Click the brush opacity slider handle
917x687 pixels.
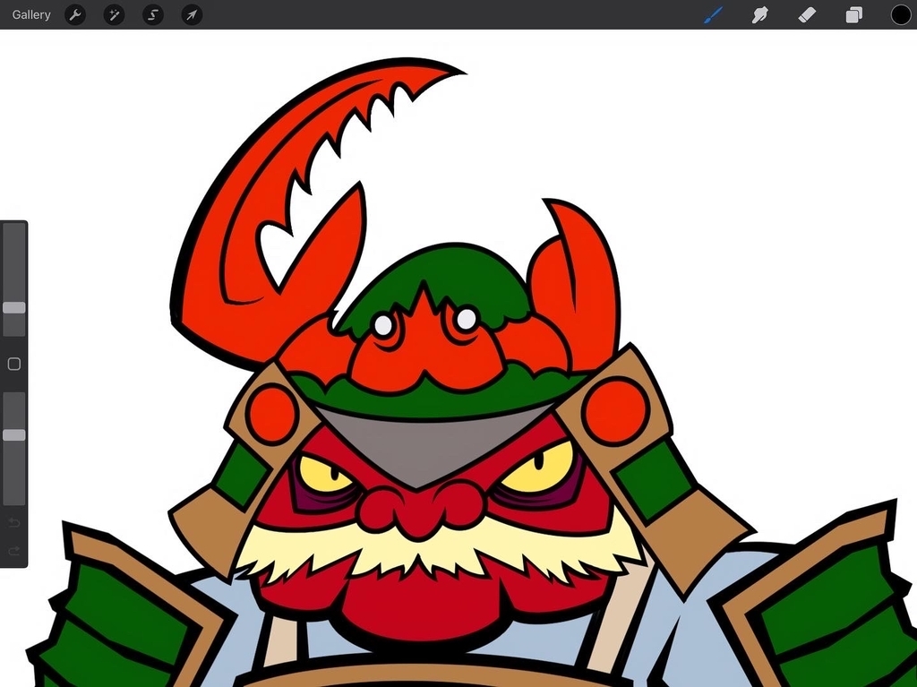tap(14, 434)
